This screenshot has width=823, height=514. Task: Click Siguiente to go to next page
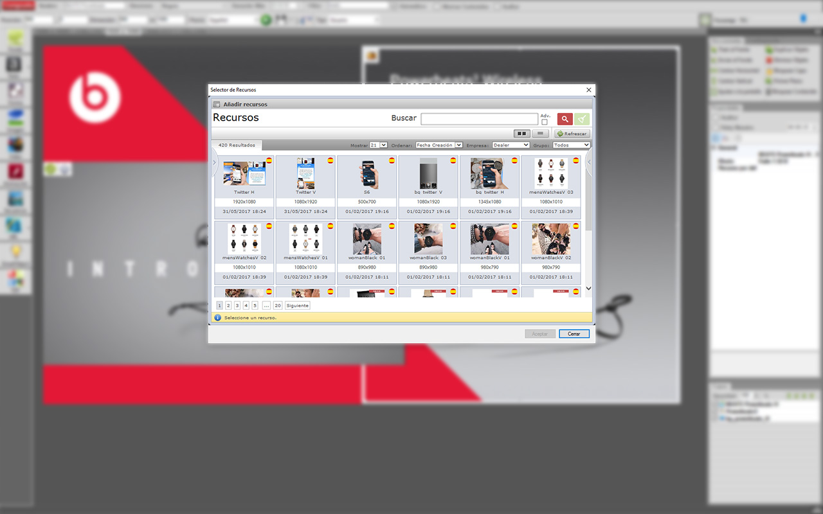(x=298, y=305)
